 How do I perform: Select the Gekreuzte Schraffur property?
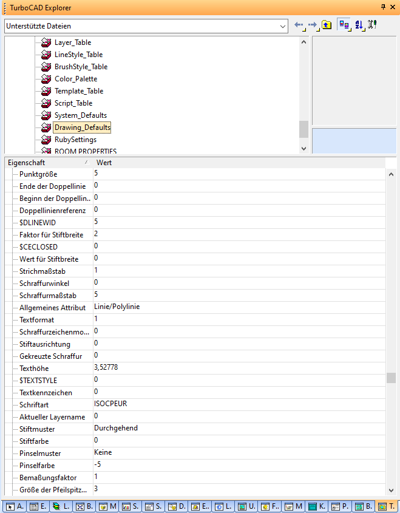[x=195, y=356]
